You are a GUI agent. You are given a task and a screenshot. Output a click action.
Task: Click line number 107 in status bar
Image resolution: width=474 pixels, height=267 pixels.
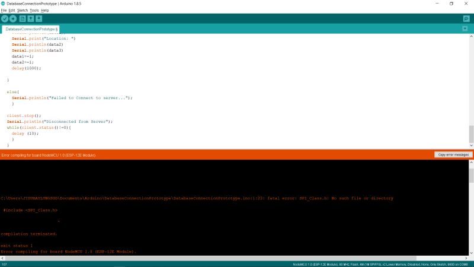pyautogui.click(x=4, y=265)
